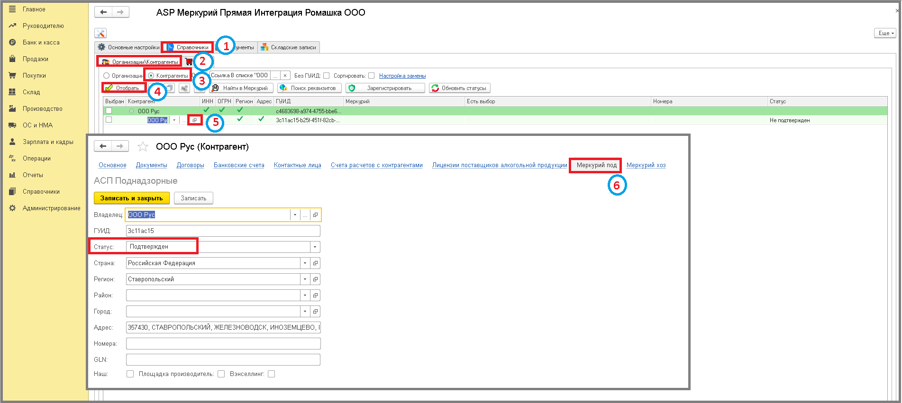Select the Организации radio button
This screenshot has height=403, width=902.
tap(107, 76)
